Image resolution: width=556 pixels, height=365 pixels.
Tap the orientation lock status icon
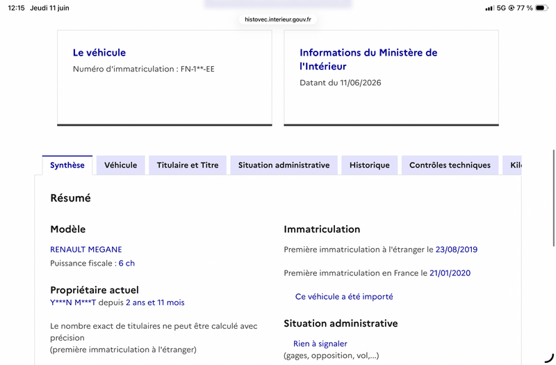(511, 8)
